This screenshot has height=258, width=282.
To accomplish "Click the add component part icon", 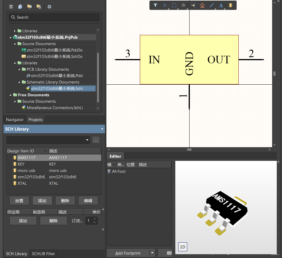I will (x=230, y=5).
